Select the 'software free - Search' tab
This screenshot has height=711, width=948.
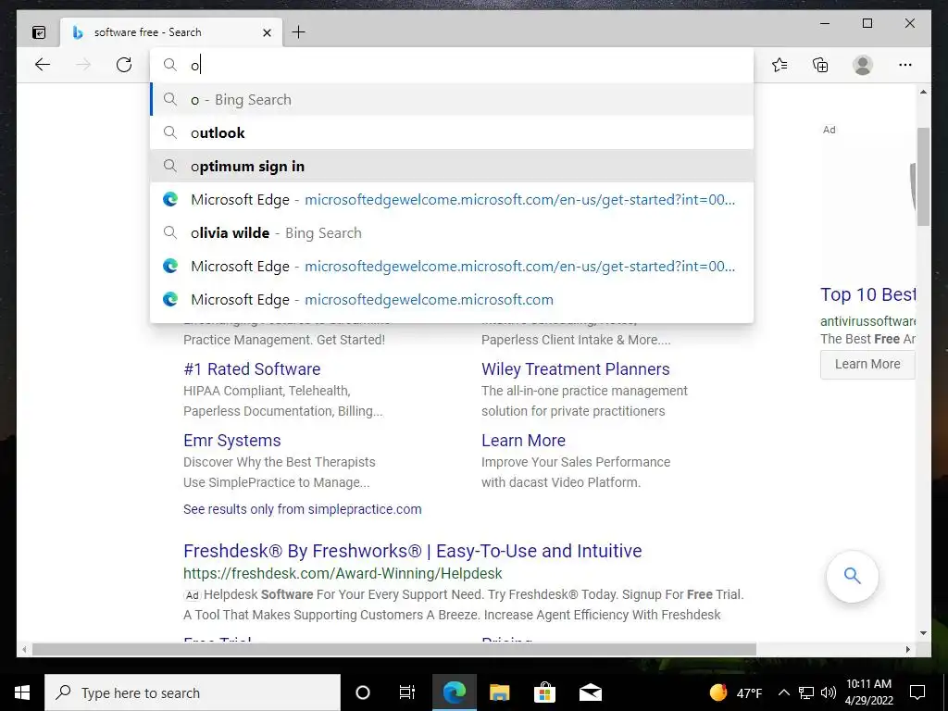171,32
